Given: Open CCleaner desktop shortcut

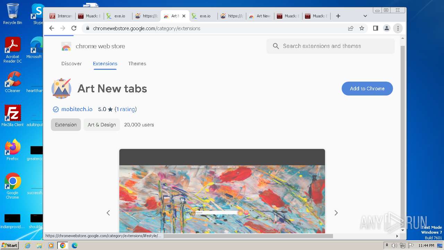Looking at the screenshot, I should [12, 82].
